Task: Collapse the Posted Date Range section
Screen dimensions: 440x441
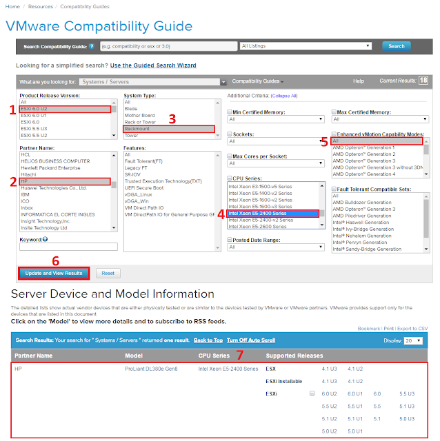Action: pos(230,240)
